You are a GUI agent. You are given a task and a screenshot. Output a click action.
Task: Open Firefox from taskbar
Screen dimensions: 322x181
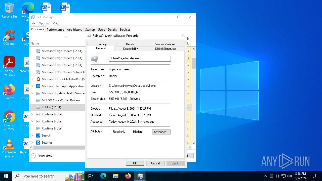coord(128,176)
